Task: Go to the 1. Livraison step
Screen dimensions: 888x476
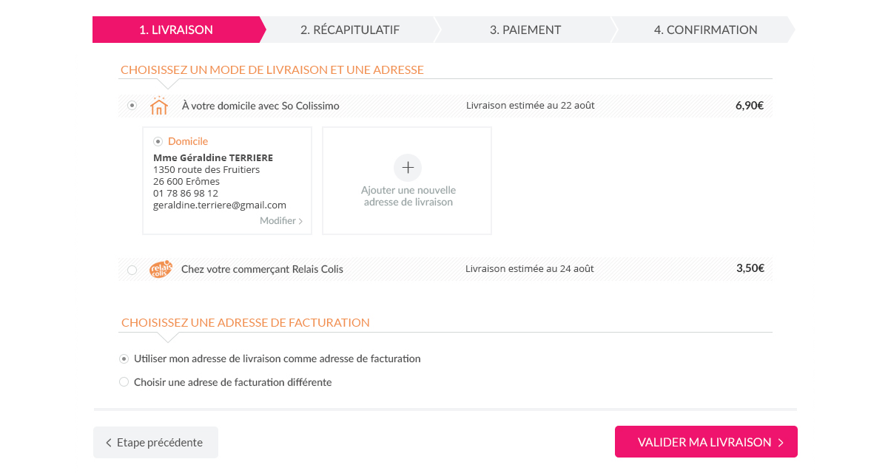Action: pos(176,30)
